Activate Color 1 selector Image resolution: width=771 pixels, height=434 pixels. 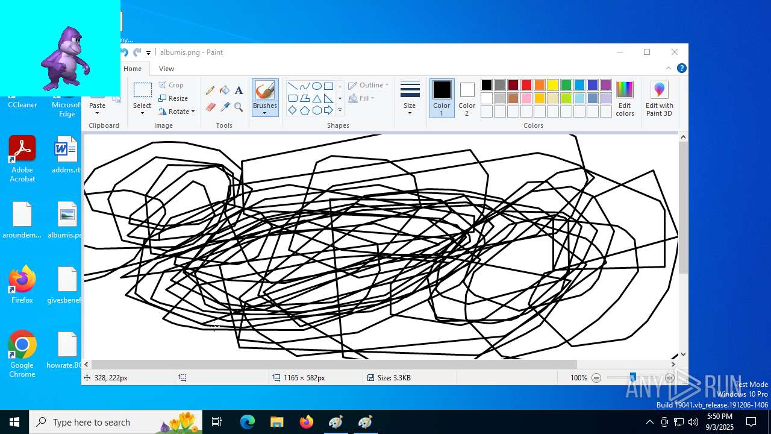pos(442,98)
